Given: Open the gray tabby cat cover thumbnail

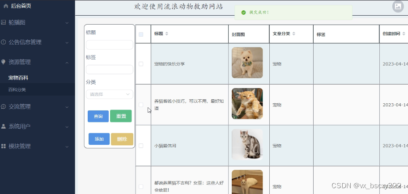Looking at the screenshot, I should click(x=247, y=144).
